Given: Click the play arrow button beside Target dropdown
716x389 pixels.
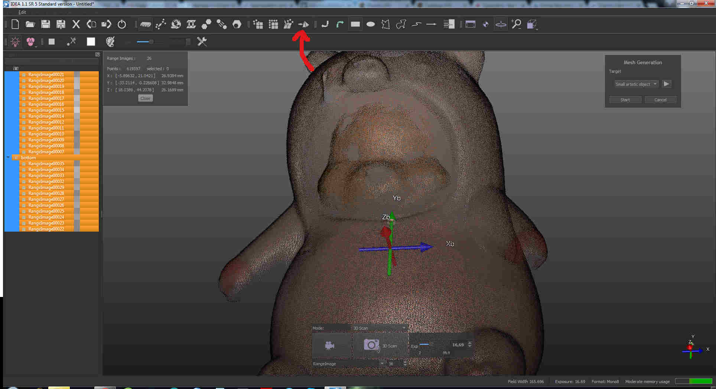Looking at the screenshot, I should click(666, 84).
